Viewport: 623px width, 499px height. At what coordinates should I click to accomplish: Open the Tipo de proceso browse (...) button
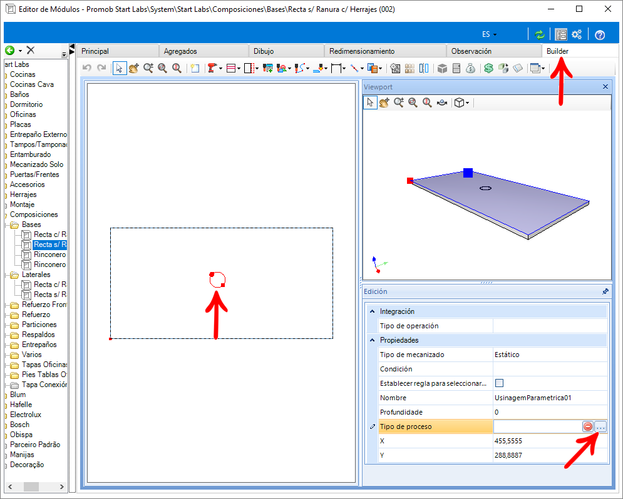pyautogui.click(x=600, y=427)
